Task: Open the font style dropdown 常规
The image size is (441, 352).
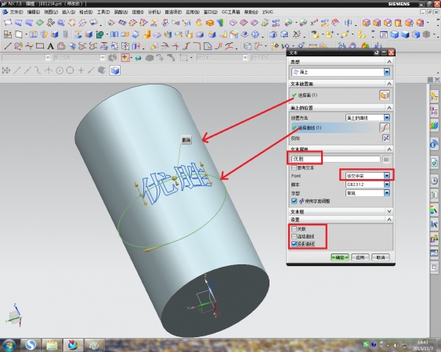Action: [367, 193]
